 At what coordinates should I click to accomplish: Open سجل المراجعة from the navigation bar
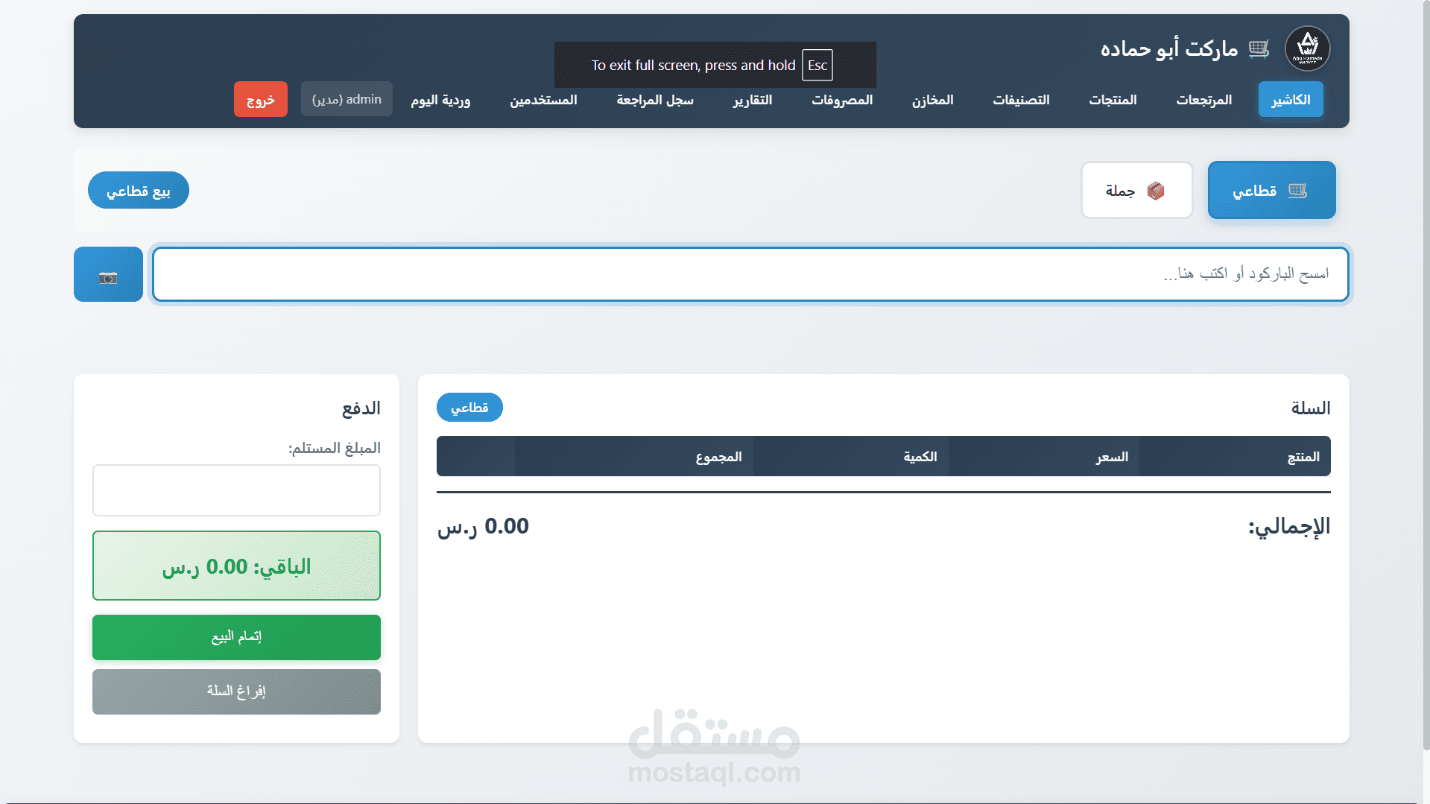[x=655, y=99]
